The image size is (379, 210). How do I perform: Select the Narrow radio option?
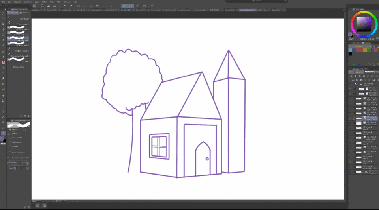click(x=10, y=133)
